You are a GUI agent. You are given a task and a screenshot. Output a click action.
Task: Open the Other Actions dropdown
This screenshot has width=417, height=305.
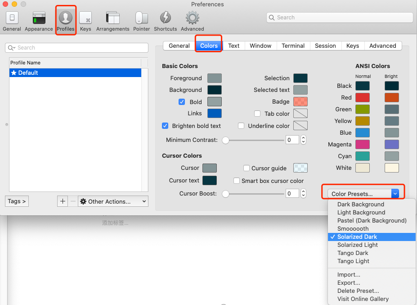(x=113, y=201)
